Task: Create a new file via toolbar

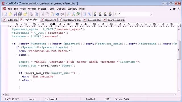Action: click(5, 14)
